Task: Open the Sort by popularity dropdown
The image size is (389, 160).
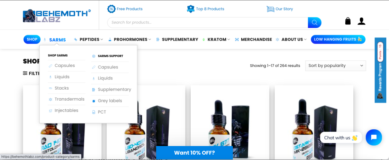Action: click(335, 66)
